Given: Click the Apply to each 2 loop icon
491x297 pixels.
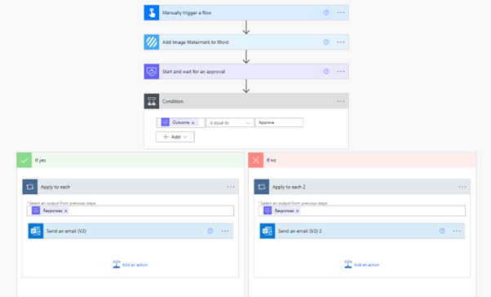Looking at the screenshot, I should (262, 187).
